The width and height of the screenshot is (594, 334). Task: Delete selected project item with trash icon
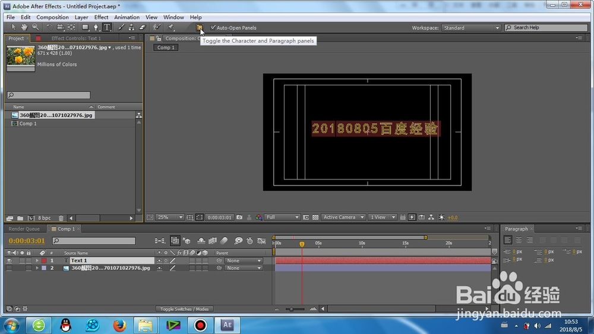pyautogui.click(x=61, y=218)
